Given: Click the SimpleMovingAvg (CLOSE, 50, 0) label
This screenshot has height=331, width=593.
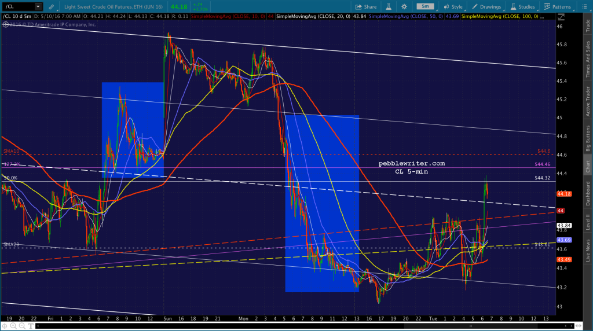Looking at the screenshot, I should (x=406, y=17).
